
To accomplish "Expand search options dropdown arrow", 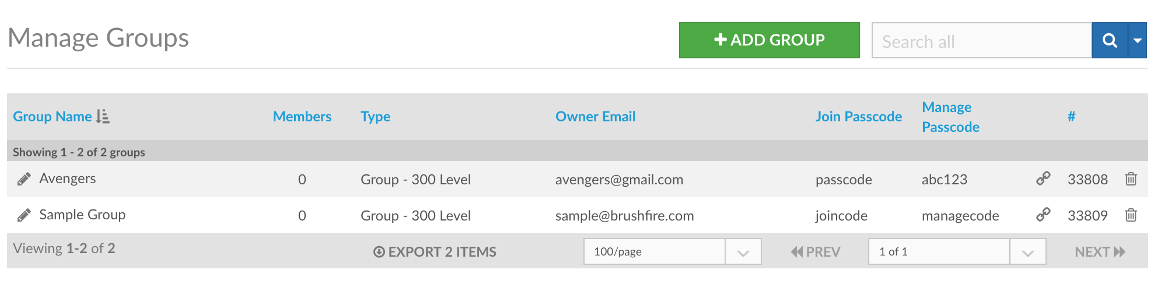I will 1138,40.
